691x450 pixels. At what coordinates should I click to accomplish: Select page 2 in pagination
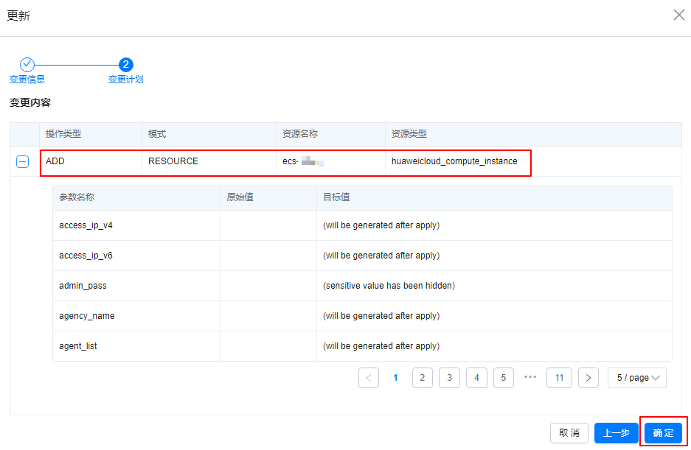[x=422, y=378]
